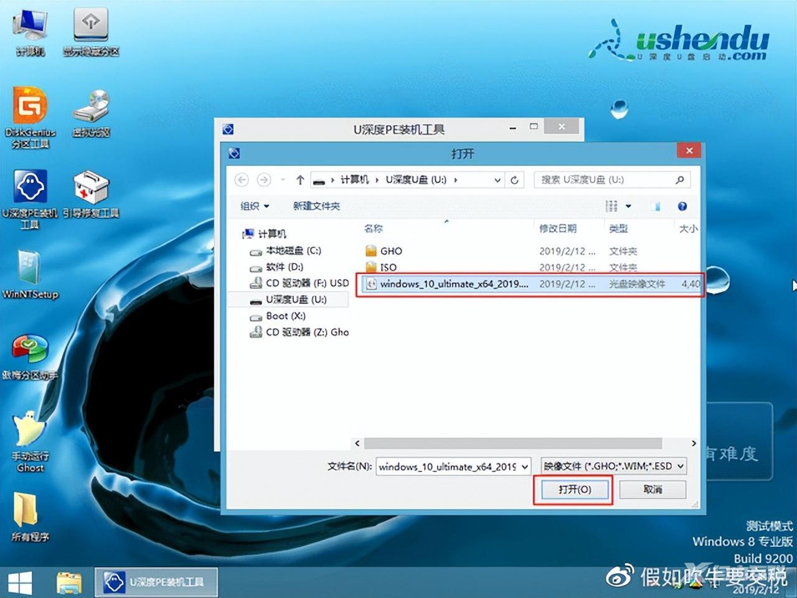This screenshot has width=797, height=598.
Task: Open the 显示隐藏分区 desktop icon
Action: (x=91, y=32)
